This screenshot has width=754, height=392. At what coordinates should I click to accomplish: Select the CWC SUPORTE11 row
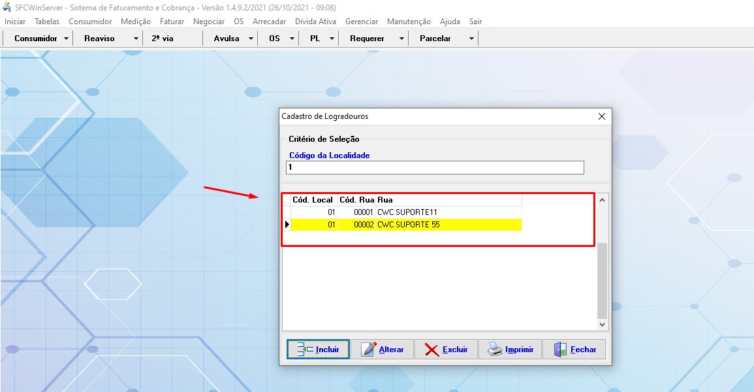coord(407,212)
